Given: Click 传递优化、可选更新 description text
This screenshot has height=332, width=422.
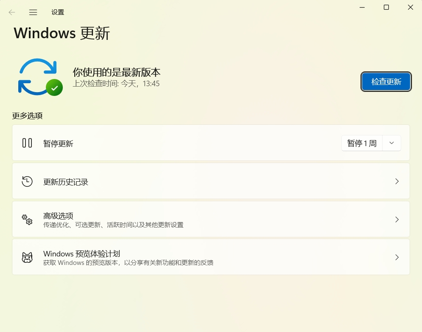Looking at the screenshot, I should coord(113,225).
